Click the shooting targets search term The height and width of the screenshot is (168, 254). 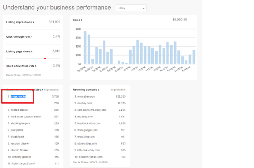click(x=20, y=123)
